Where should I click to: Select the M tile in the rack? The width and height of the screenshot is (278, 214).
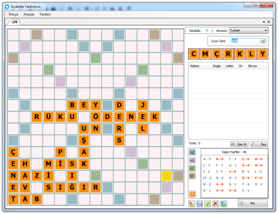pyautogui.click(x=205, y=54)
